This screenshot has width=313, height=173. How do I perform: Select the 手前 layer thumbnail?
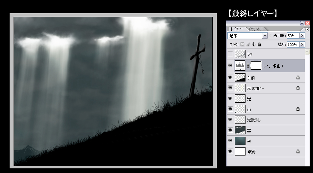coord(240,78)
